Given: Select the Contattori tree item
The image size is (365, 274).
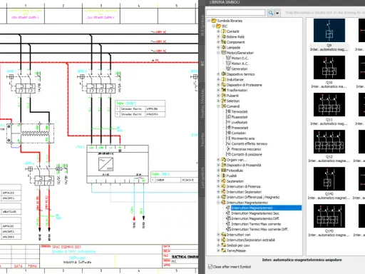Looking at the screenshot, I should [x=239, y=133].
